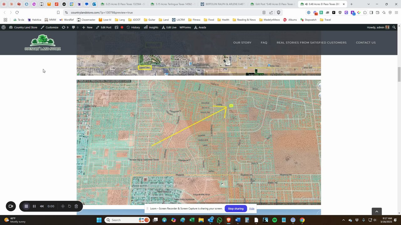This screenshot has height=225, width=401.
Task: Go to the Our Story page
Action: (242, 42)
